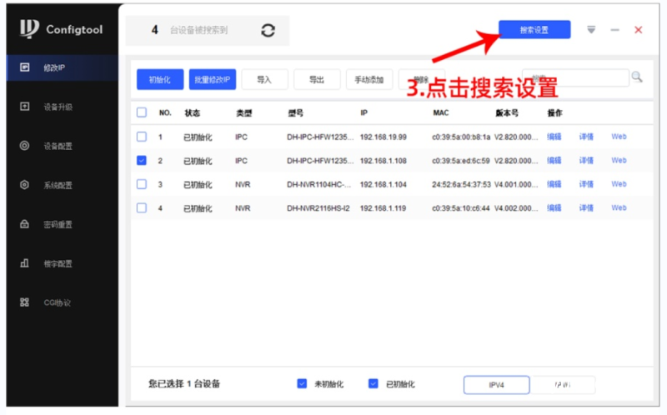This screenshot has width=667, height=415.
Task: Select the IPV4 tab
Action: pos(496,385)
